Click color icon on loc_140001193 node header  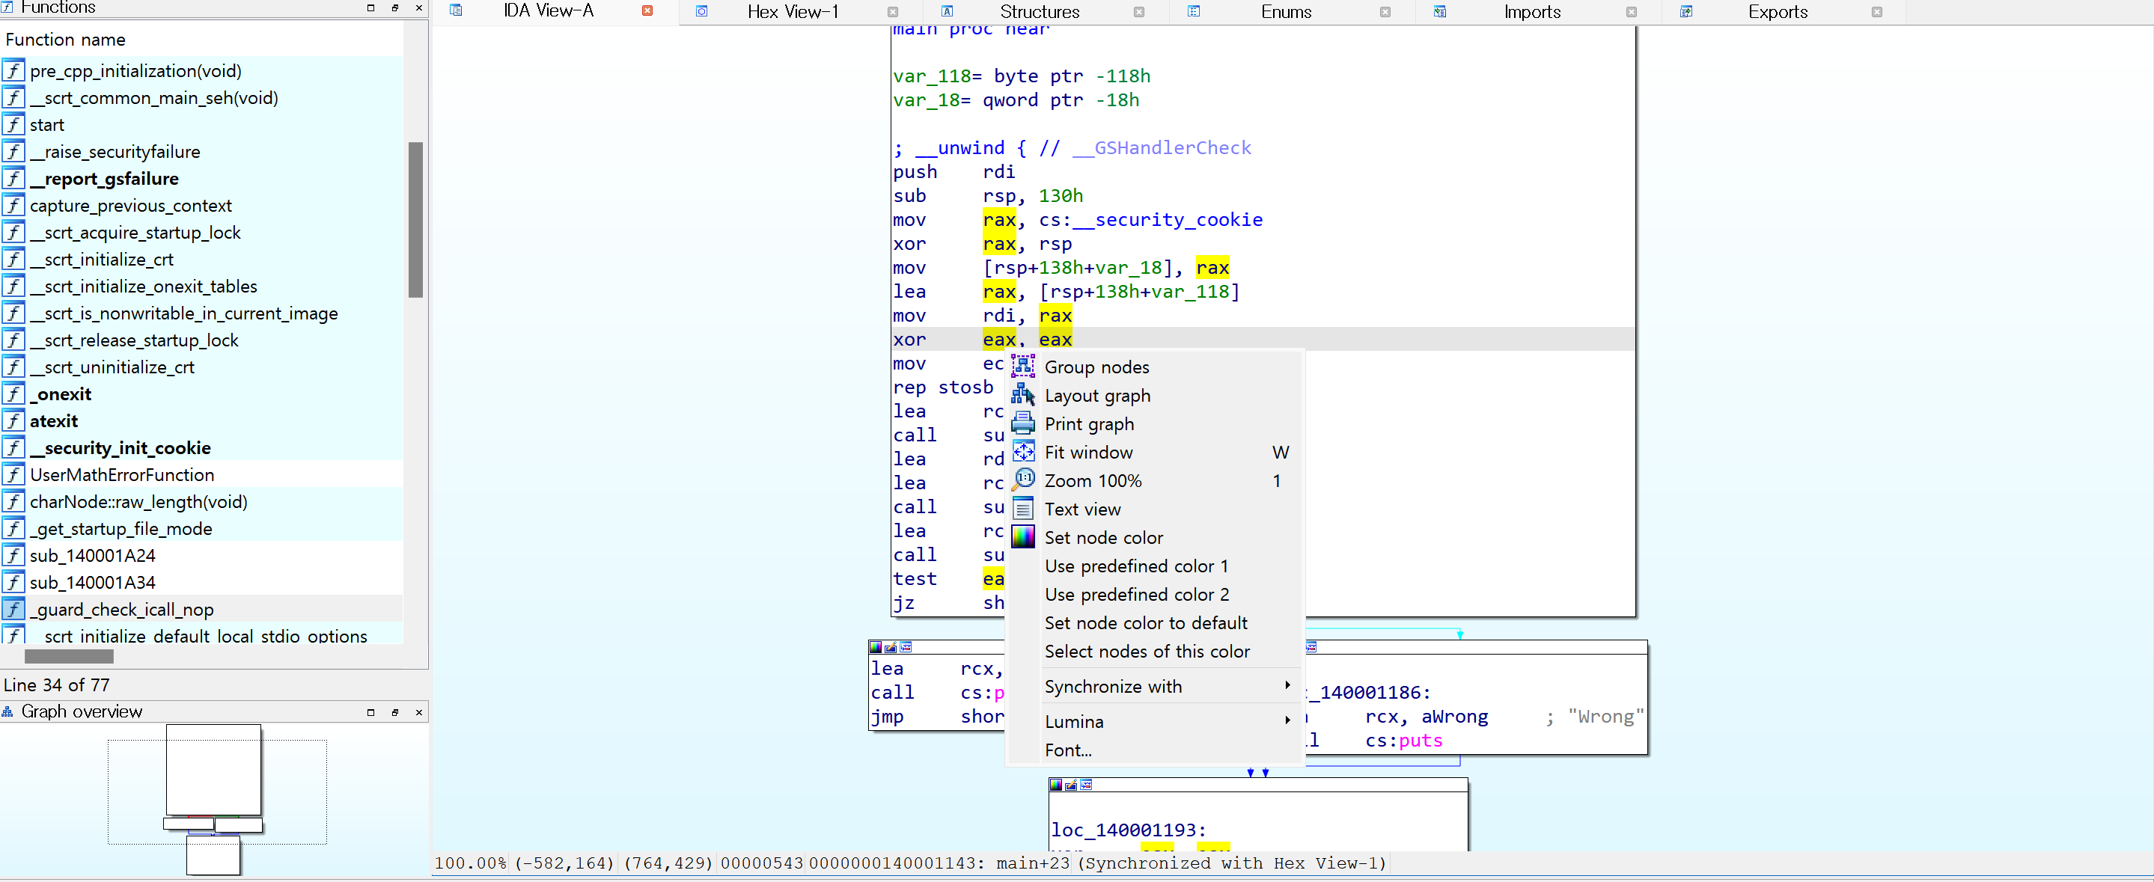click(x=1056, y=785)
